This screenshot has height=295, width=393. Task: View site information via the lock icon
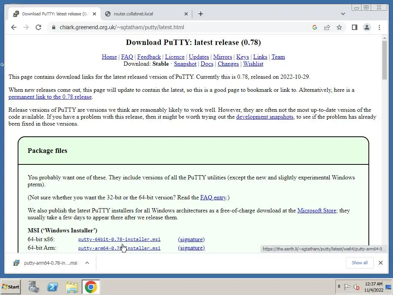(x=53, y=27)
